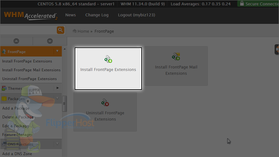
Task: Expand the Themes section arrow
Action: (57, 88)
